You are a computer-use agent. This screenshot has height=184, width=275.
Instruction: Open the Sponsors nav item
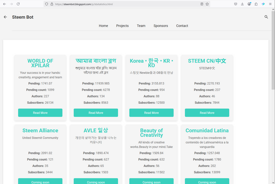[161, 26]
